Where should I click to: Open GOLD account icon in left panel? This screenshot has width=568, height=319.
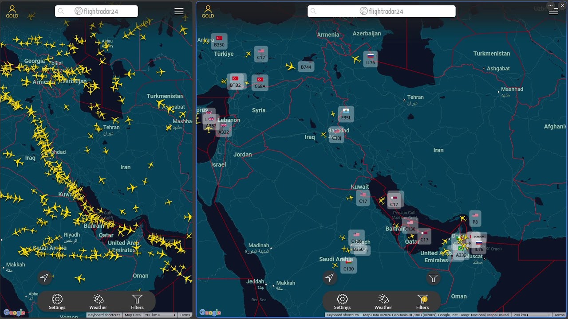click(x=12, y=12)
